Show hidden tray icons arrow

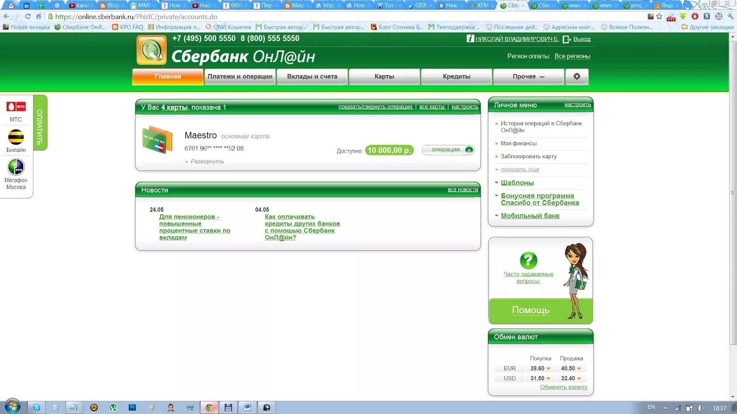[665, 408]
